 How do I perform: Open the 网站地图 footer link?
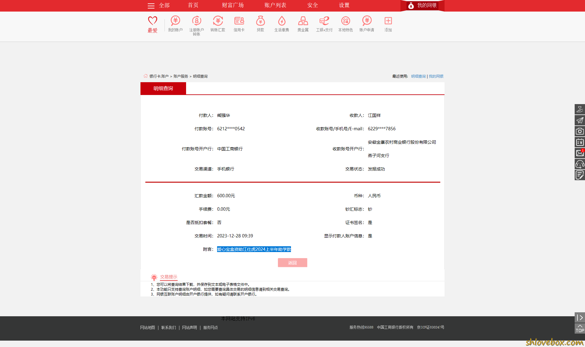click(x=147, y=328)
